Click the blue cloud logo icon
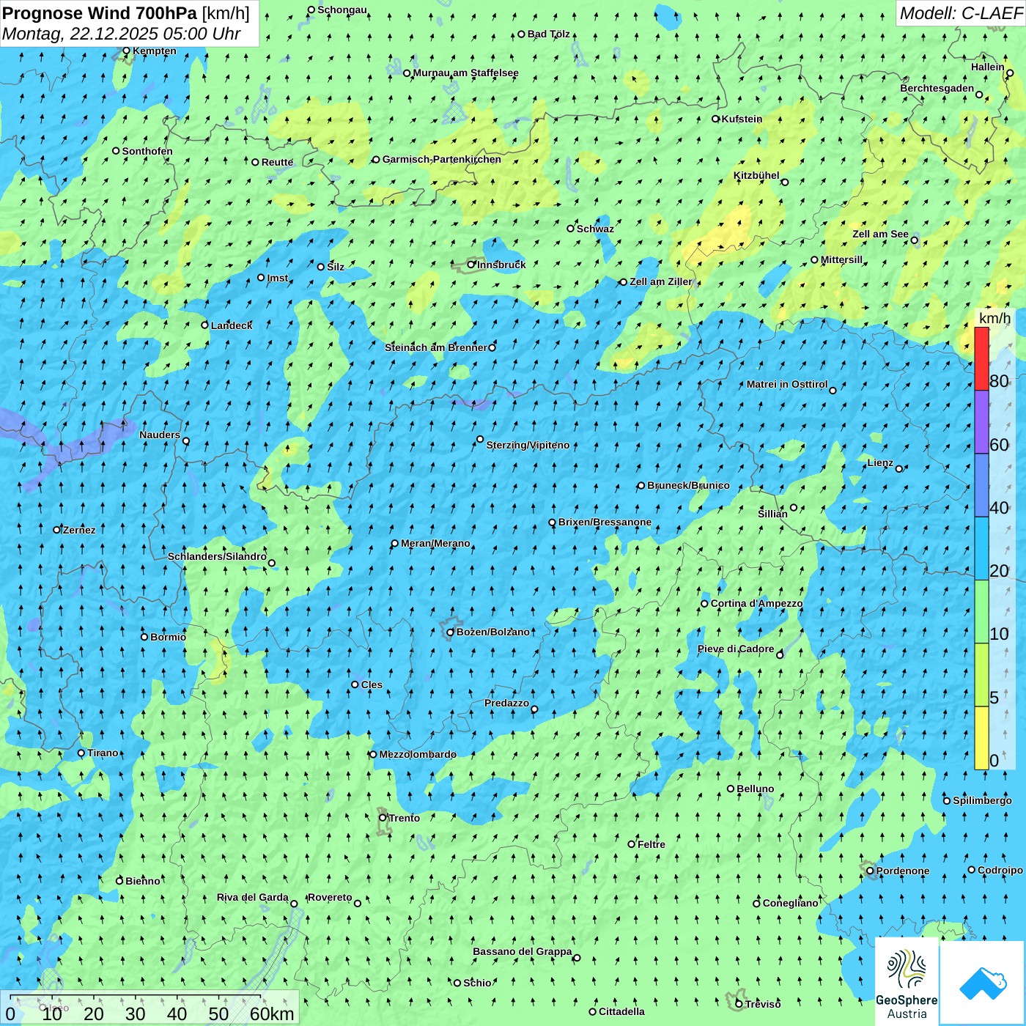 click(982, 983)
